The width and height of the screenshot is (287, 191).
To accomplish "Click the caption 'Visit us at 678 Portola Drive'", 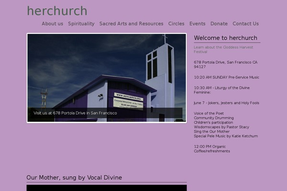I will (x=75, y=113).
